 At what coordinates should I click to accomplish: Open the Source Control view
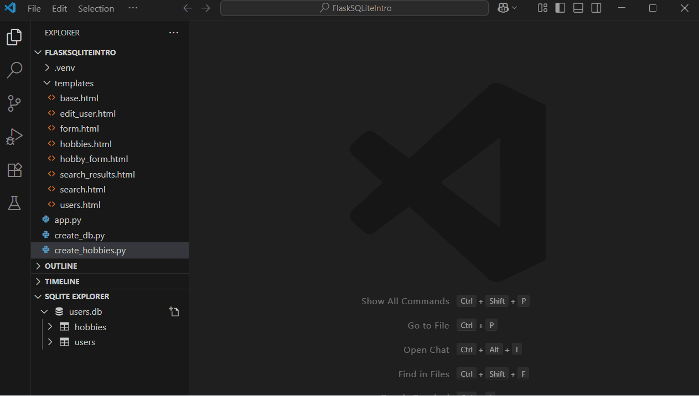click(x=14, y=103)
